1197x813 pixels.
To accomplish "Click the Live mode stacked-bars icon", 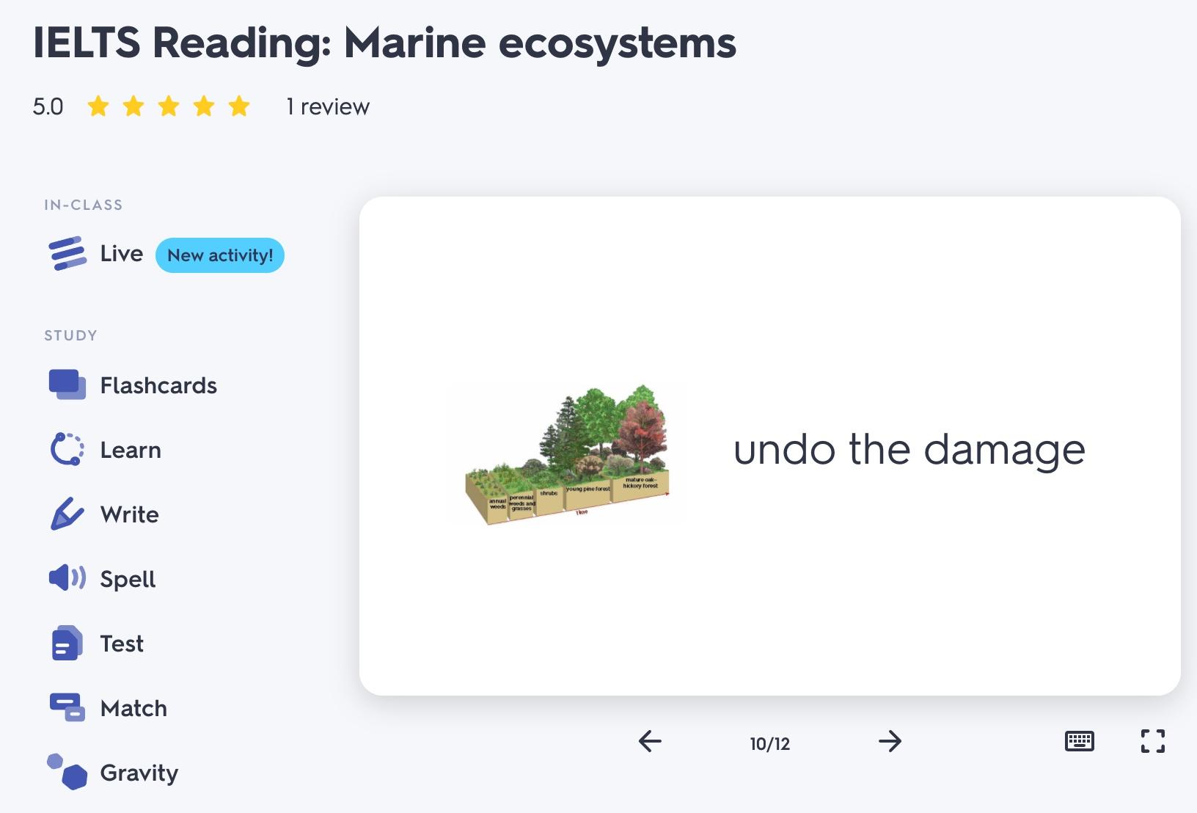I will (67, 254).
